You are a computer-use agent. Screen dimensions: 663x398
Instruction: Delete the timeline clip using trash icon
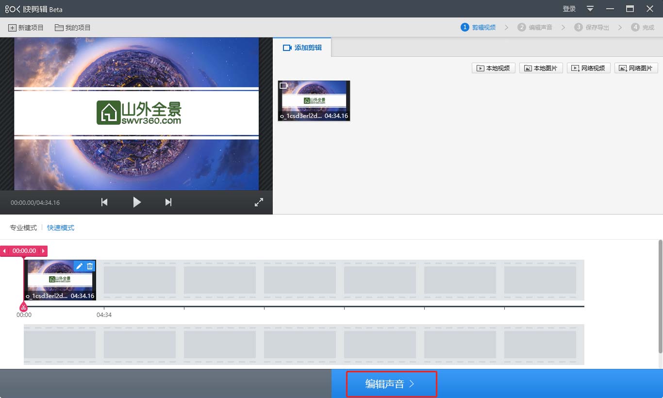point(90,266)
